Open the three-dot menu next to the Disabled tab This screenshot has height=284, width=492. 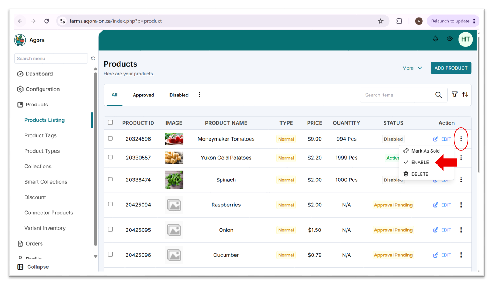point(200,95)
